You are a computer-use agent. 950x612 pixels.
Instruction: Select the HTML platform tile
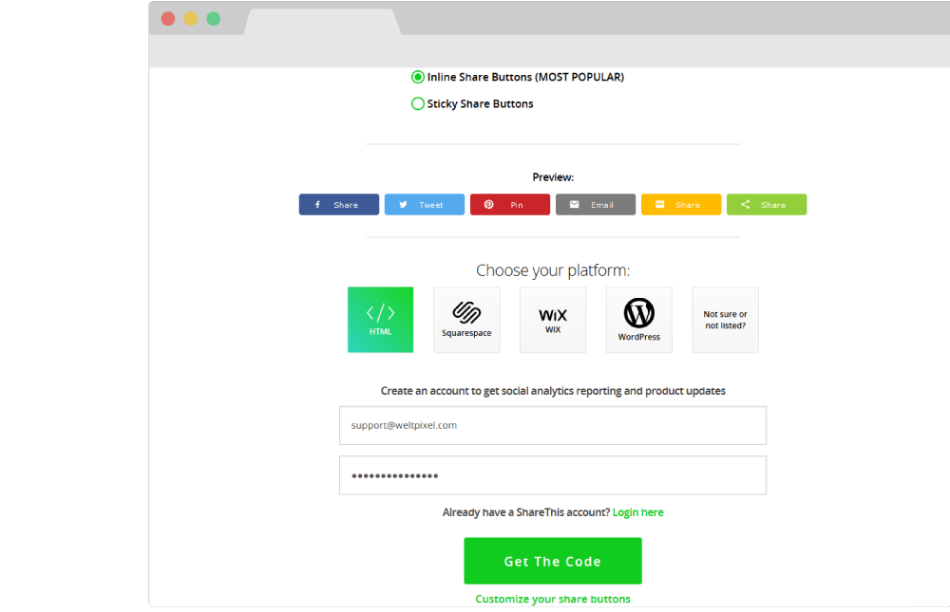point(380,320)
